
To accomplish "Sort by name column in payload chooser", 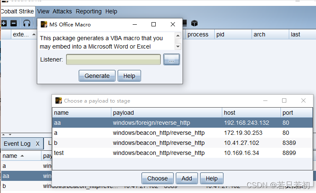I will [x=82, y=113].
